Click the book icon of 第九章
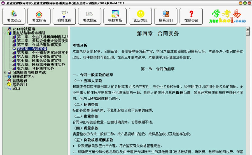252x155 pixels. pyautogui.click(x=14, y=69)
